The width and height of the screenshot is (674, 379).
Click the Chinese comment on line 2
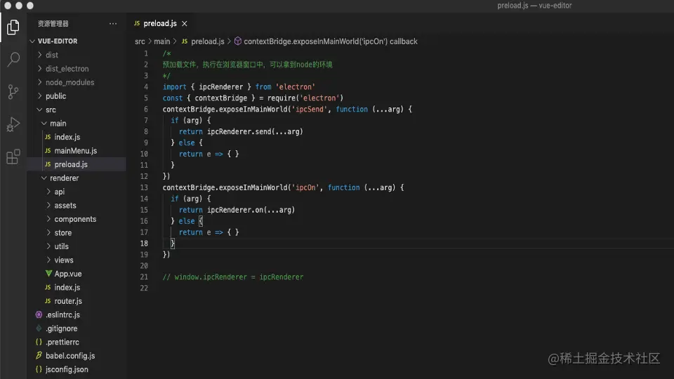(248, 65)
